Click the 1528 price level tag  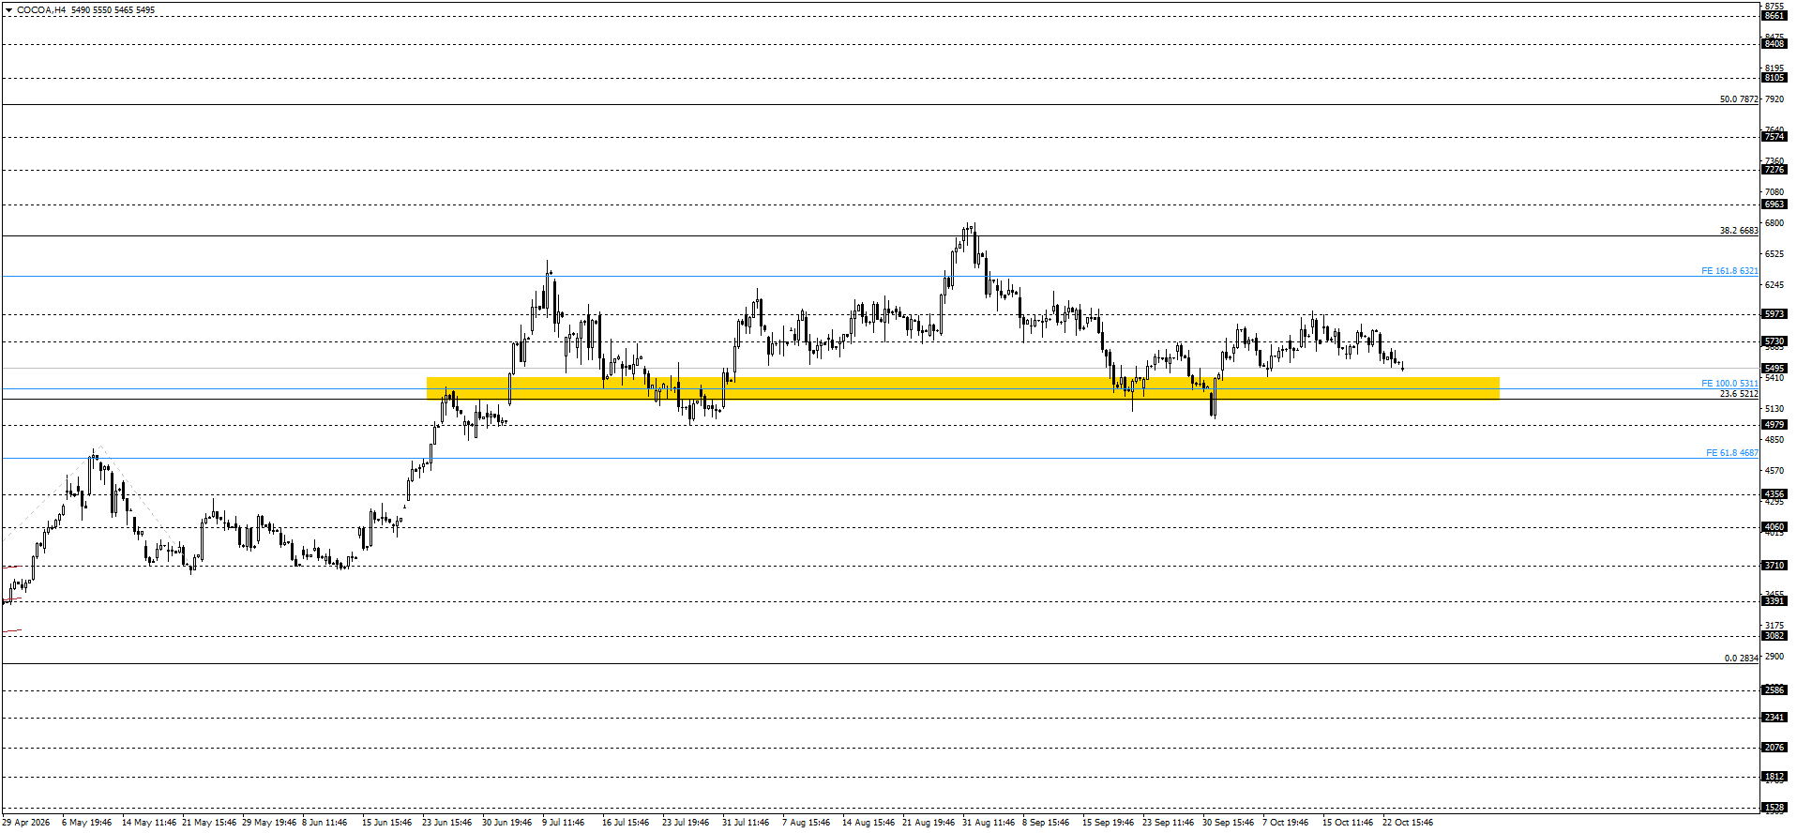(x=1774, y=808)
